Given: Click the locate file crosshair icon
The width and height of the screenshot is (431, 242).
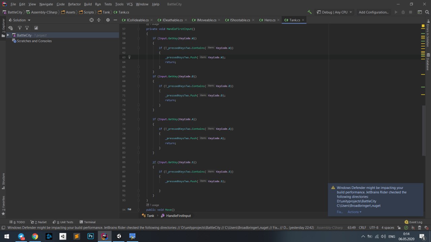Looking at the screenshot, I should coord(91,20).
